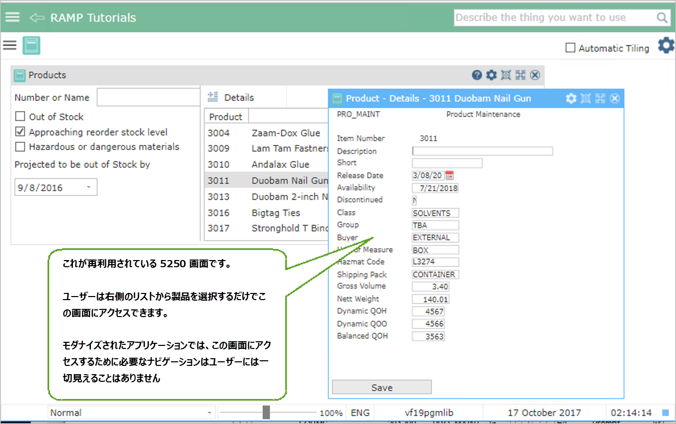Click the Release Date field
676x424 pixels.
[x=428, y=175]
